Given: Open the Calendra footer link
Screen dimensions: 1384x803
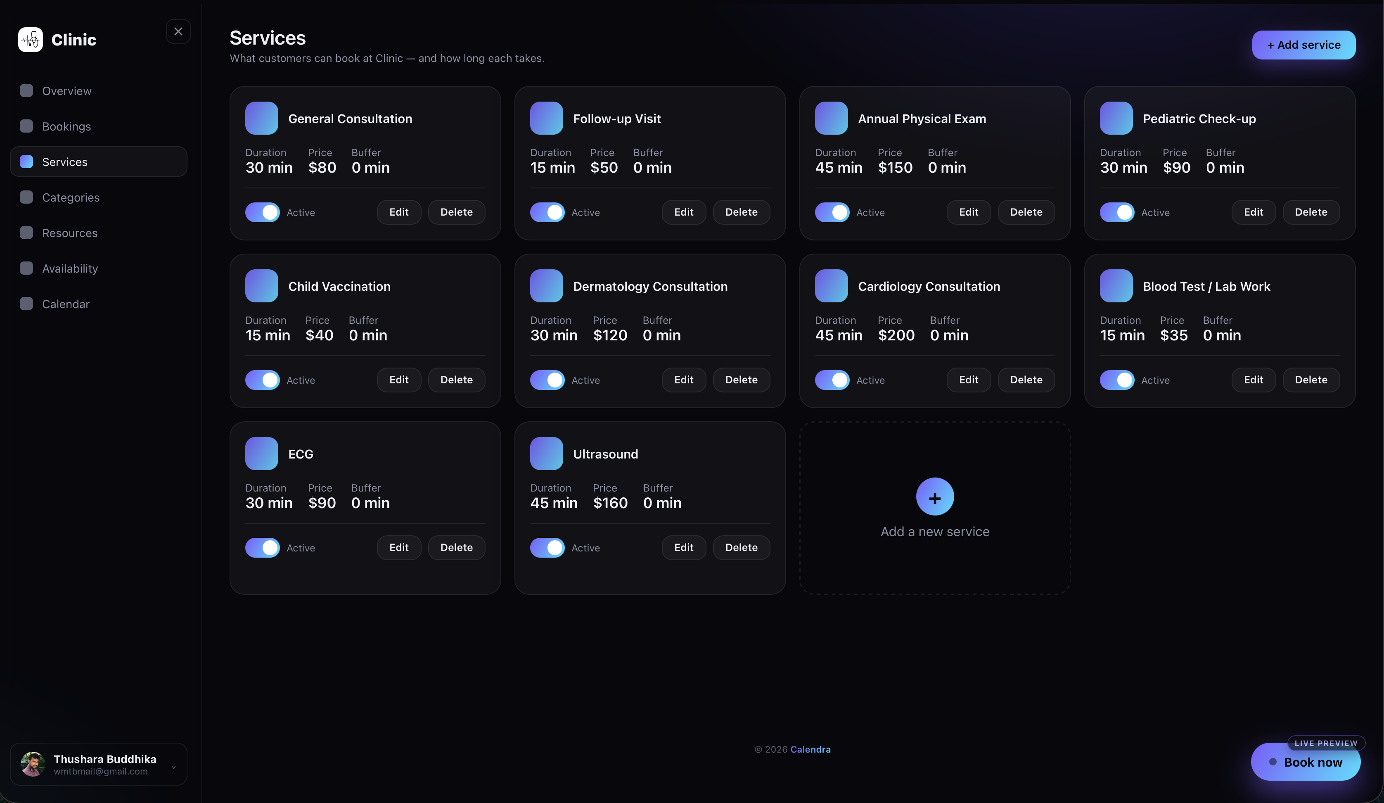Looking at the screenshot, I should tap(810, 749).
